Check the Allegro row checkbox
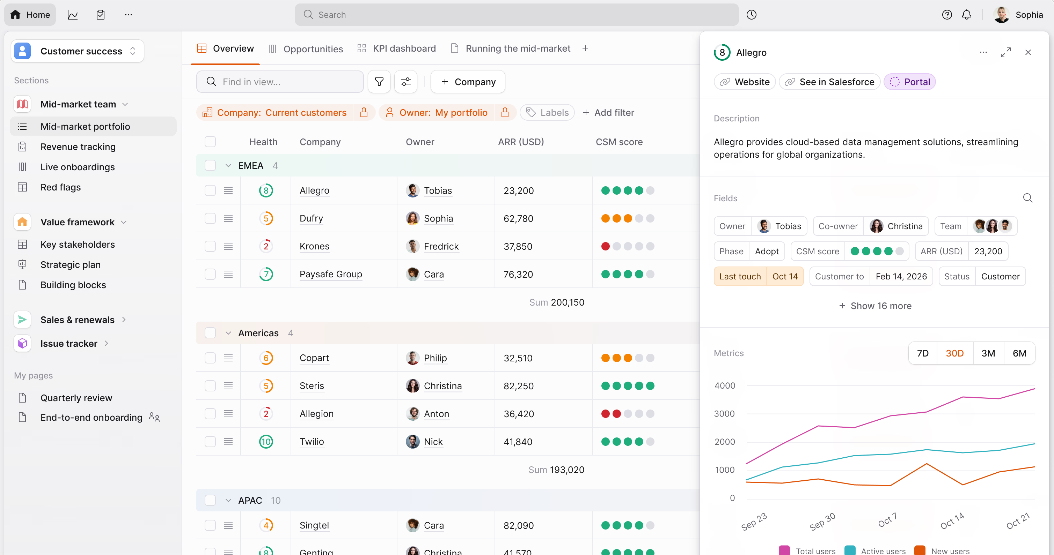The width and height of the screenshot is (1054, 555). [210, 190]
